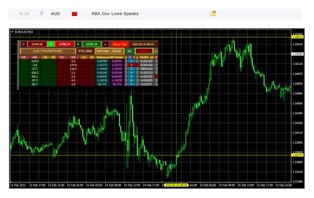314x198 pixels.
Task: Click the OB column header
Action: pos(24,57)
